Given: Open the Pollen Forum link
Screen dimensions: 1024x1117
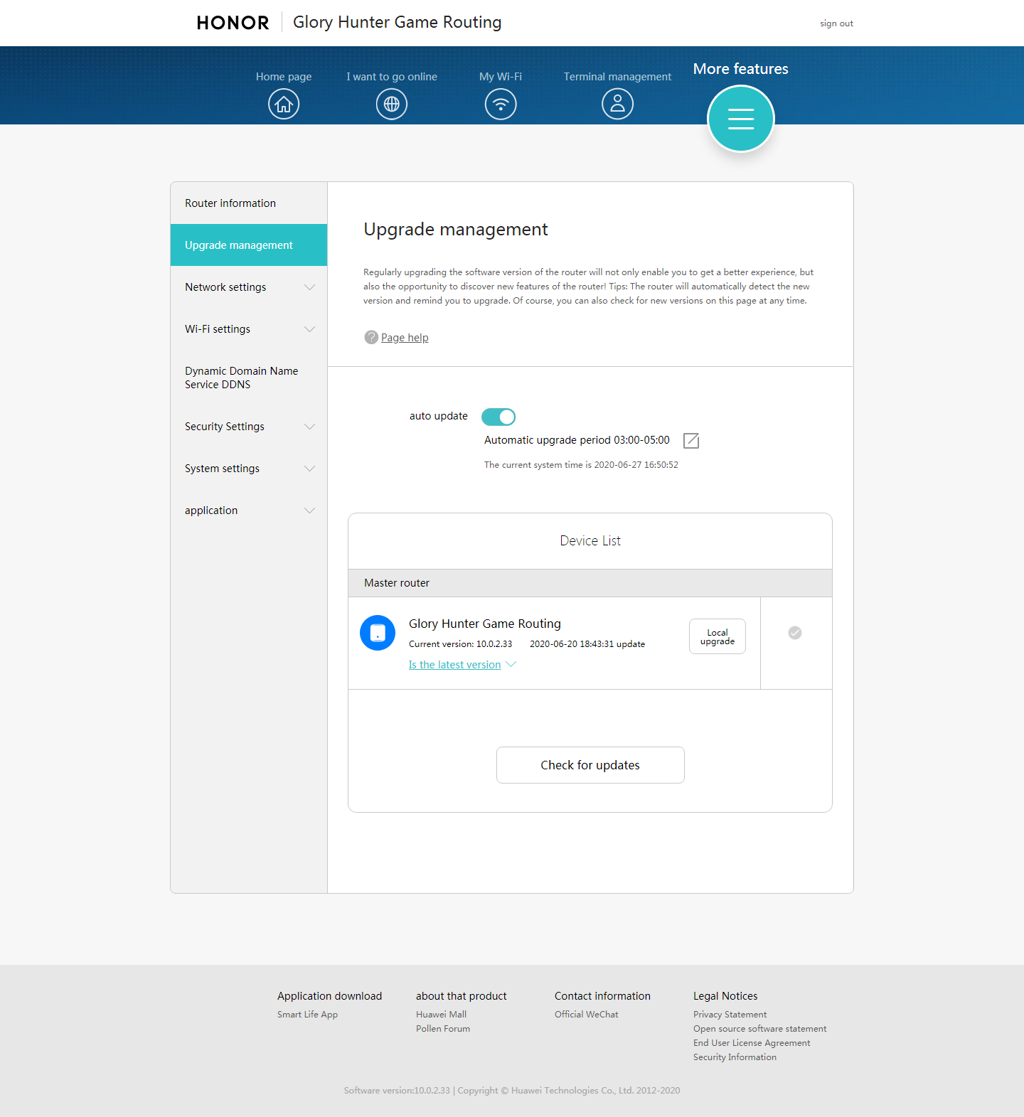Looking at the screenshot, I should [x=443, y=1029].
